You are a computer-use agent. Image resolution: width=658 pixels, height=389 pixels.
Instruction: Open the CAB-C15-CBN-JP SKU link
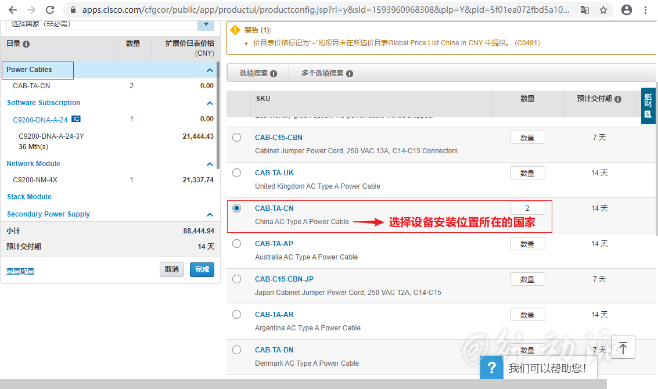[x=284, y=279]
